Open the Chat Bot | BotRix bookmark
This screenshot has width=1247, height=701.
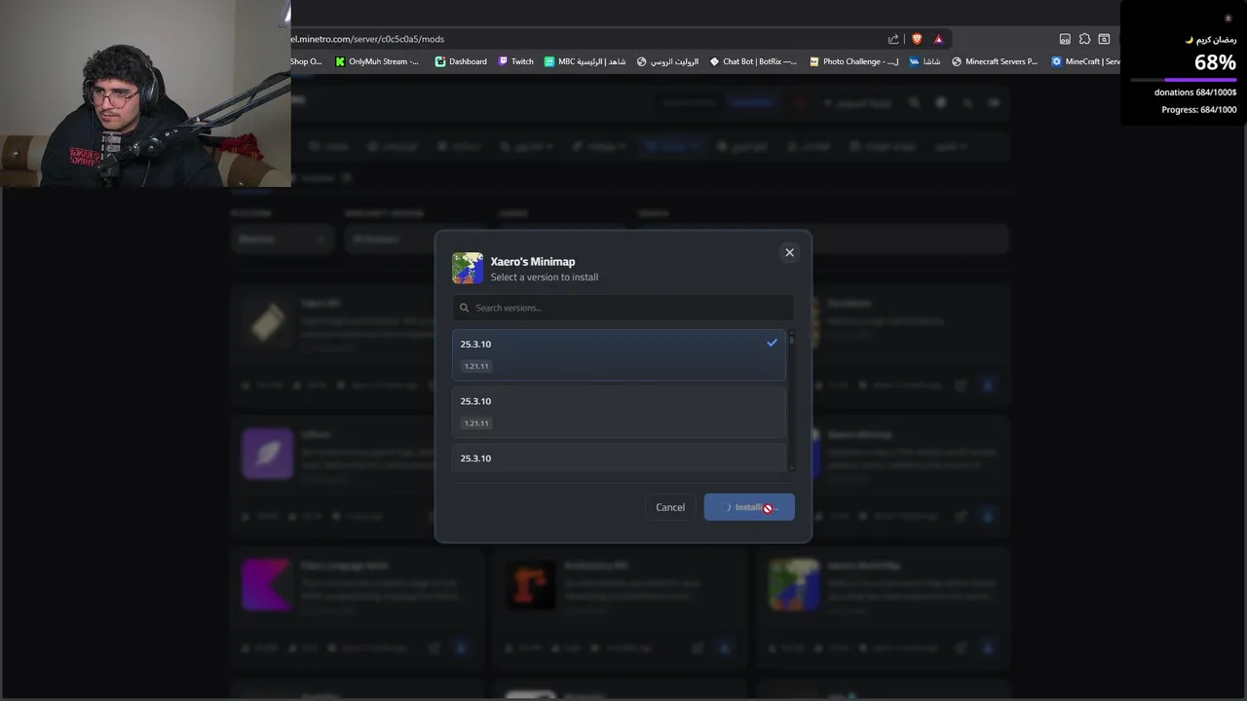753,61
